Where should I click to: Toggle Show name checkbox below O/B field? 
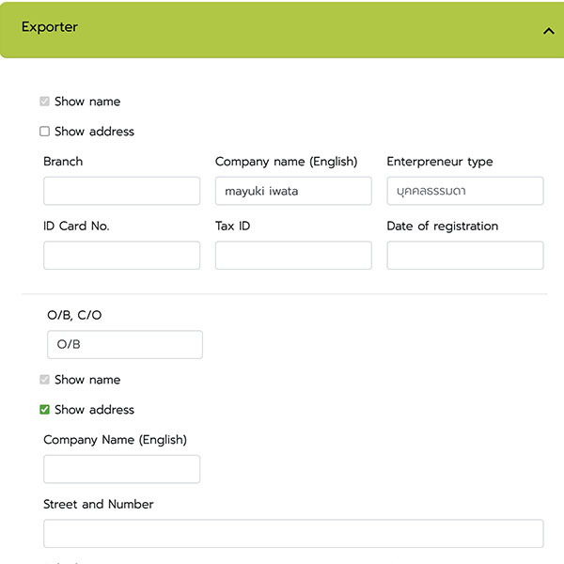44,380
